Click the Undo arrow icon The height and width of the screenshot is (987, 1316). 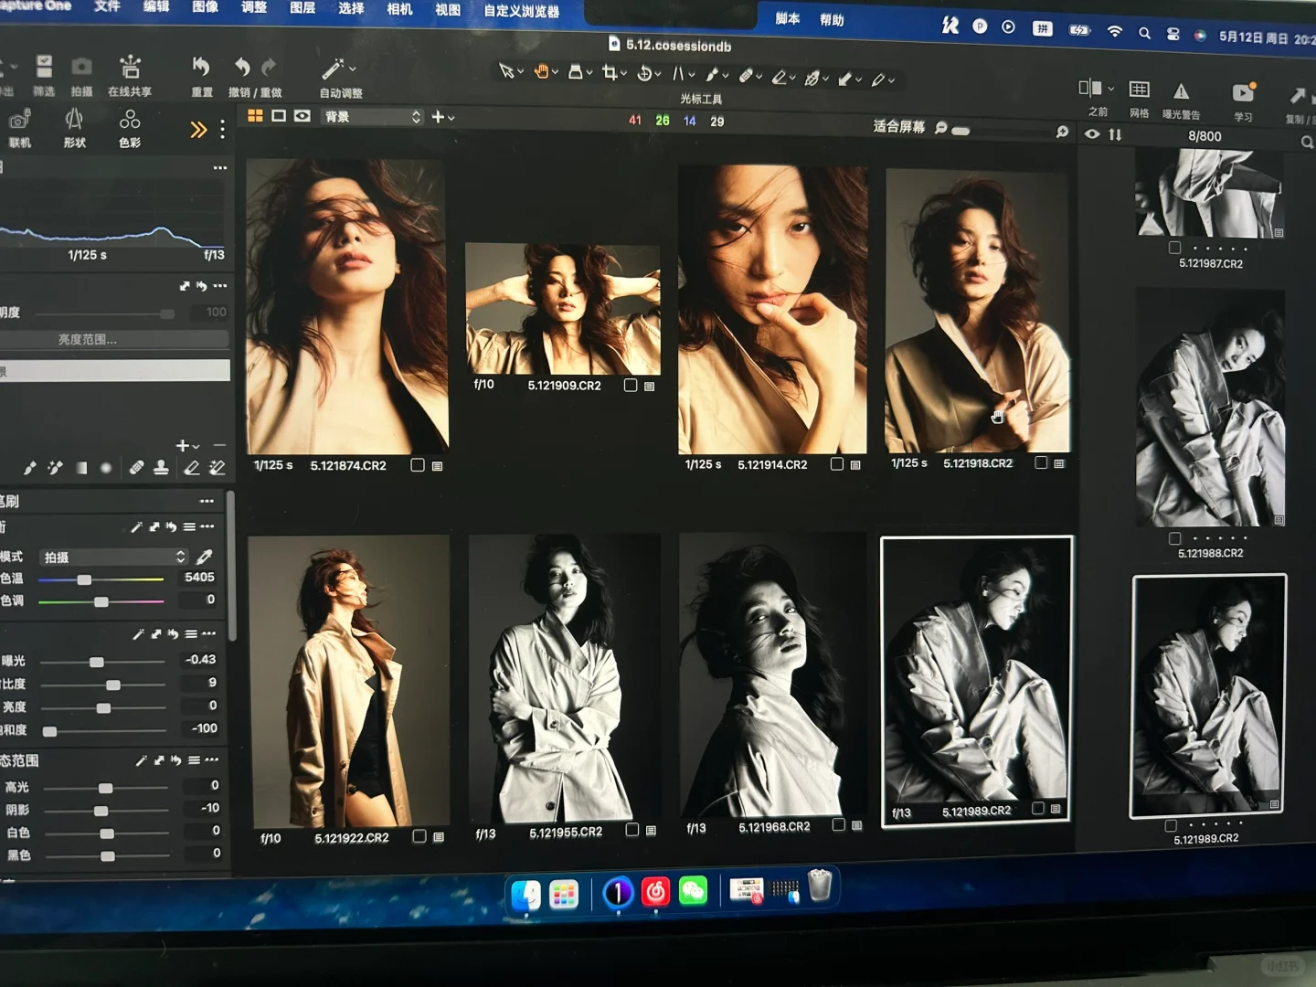pyautogui.click(x=242, y=67)
